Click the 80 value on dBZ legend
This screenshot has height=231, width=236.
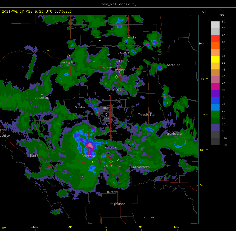click(223, 22)
